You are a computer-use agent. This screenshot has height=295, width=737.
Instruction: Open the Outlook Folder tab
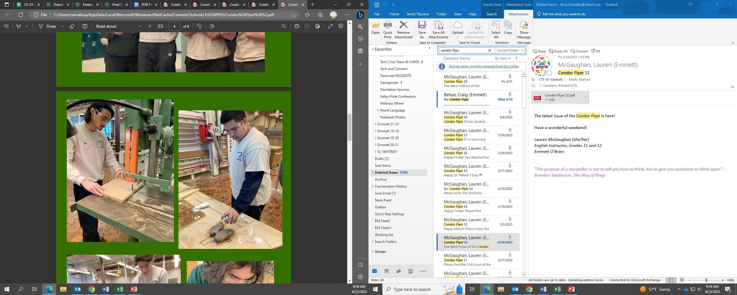tap(441, 14)
